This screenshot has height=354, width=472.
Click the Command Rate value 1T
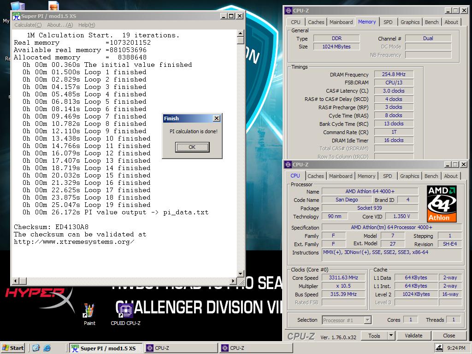pyautogui.click(x=394, y=132)
